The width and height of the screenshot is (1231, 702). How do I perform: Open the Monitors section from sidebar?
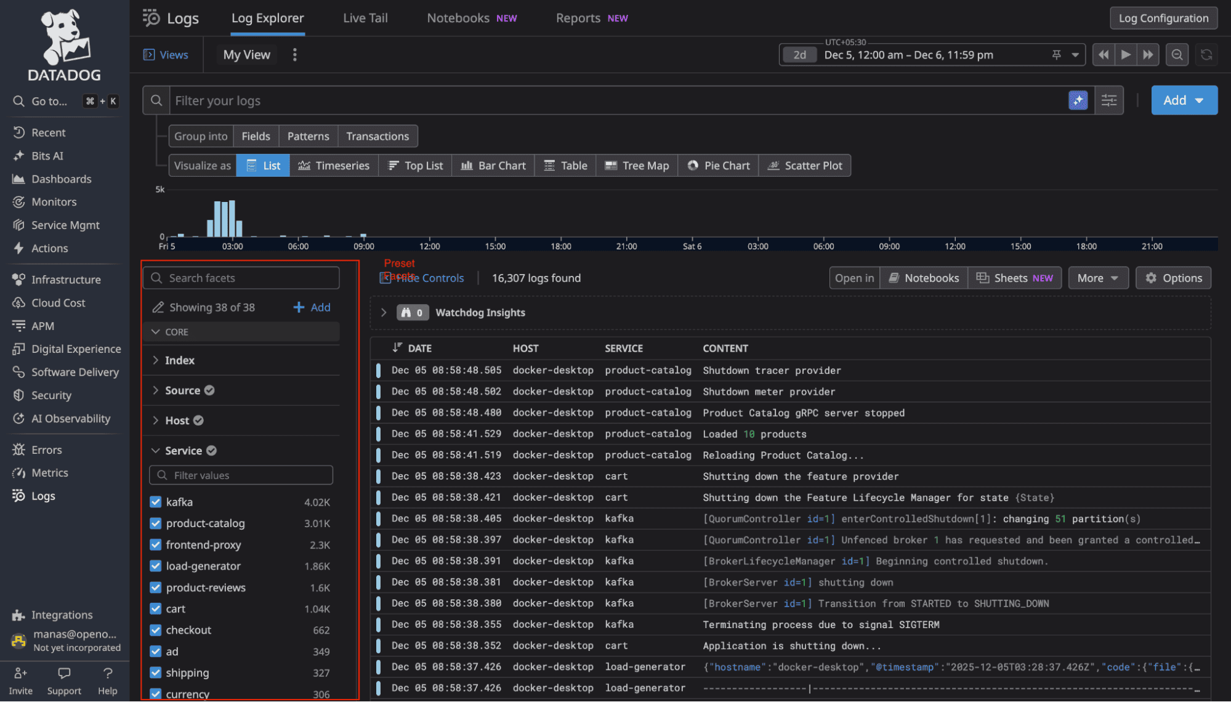[18, 201]
